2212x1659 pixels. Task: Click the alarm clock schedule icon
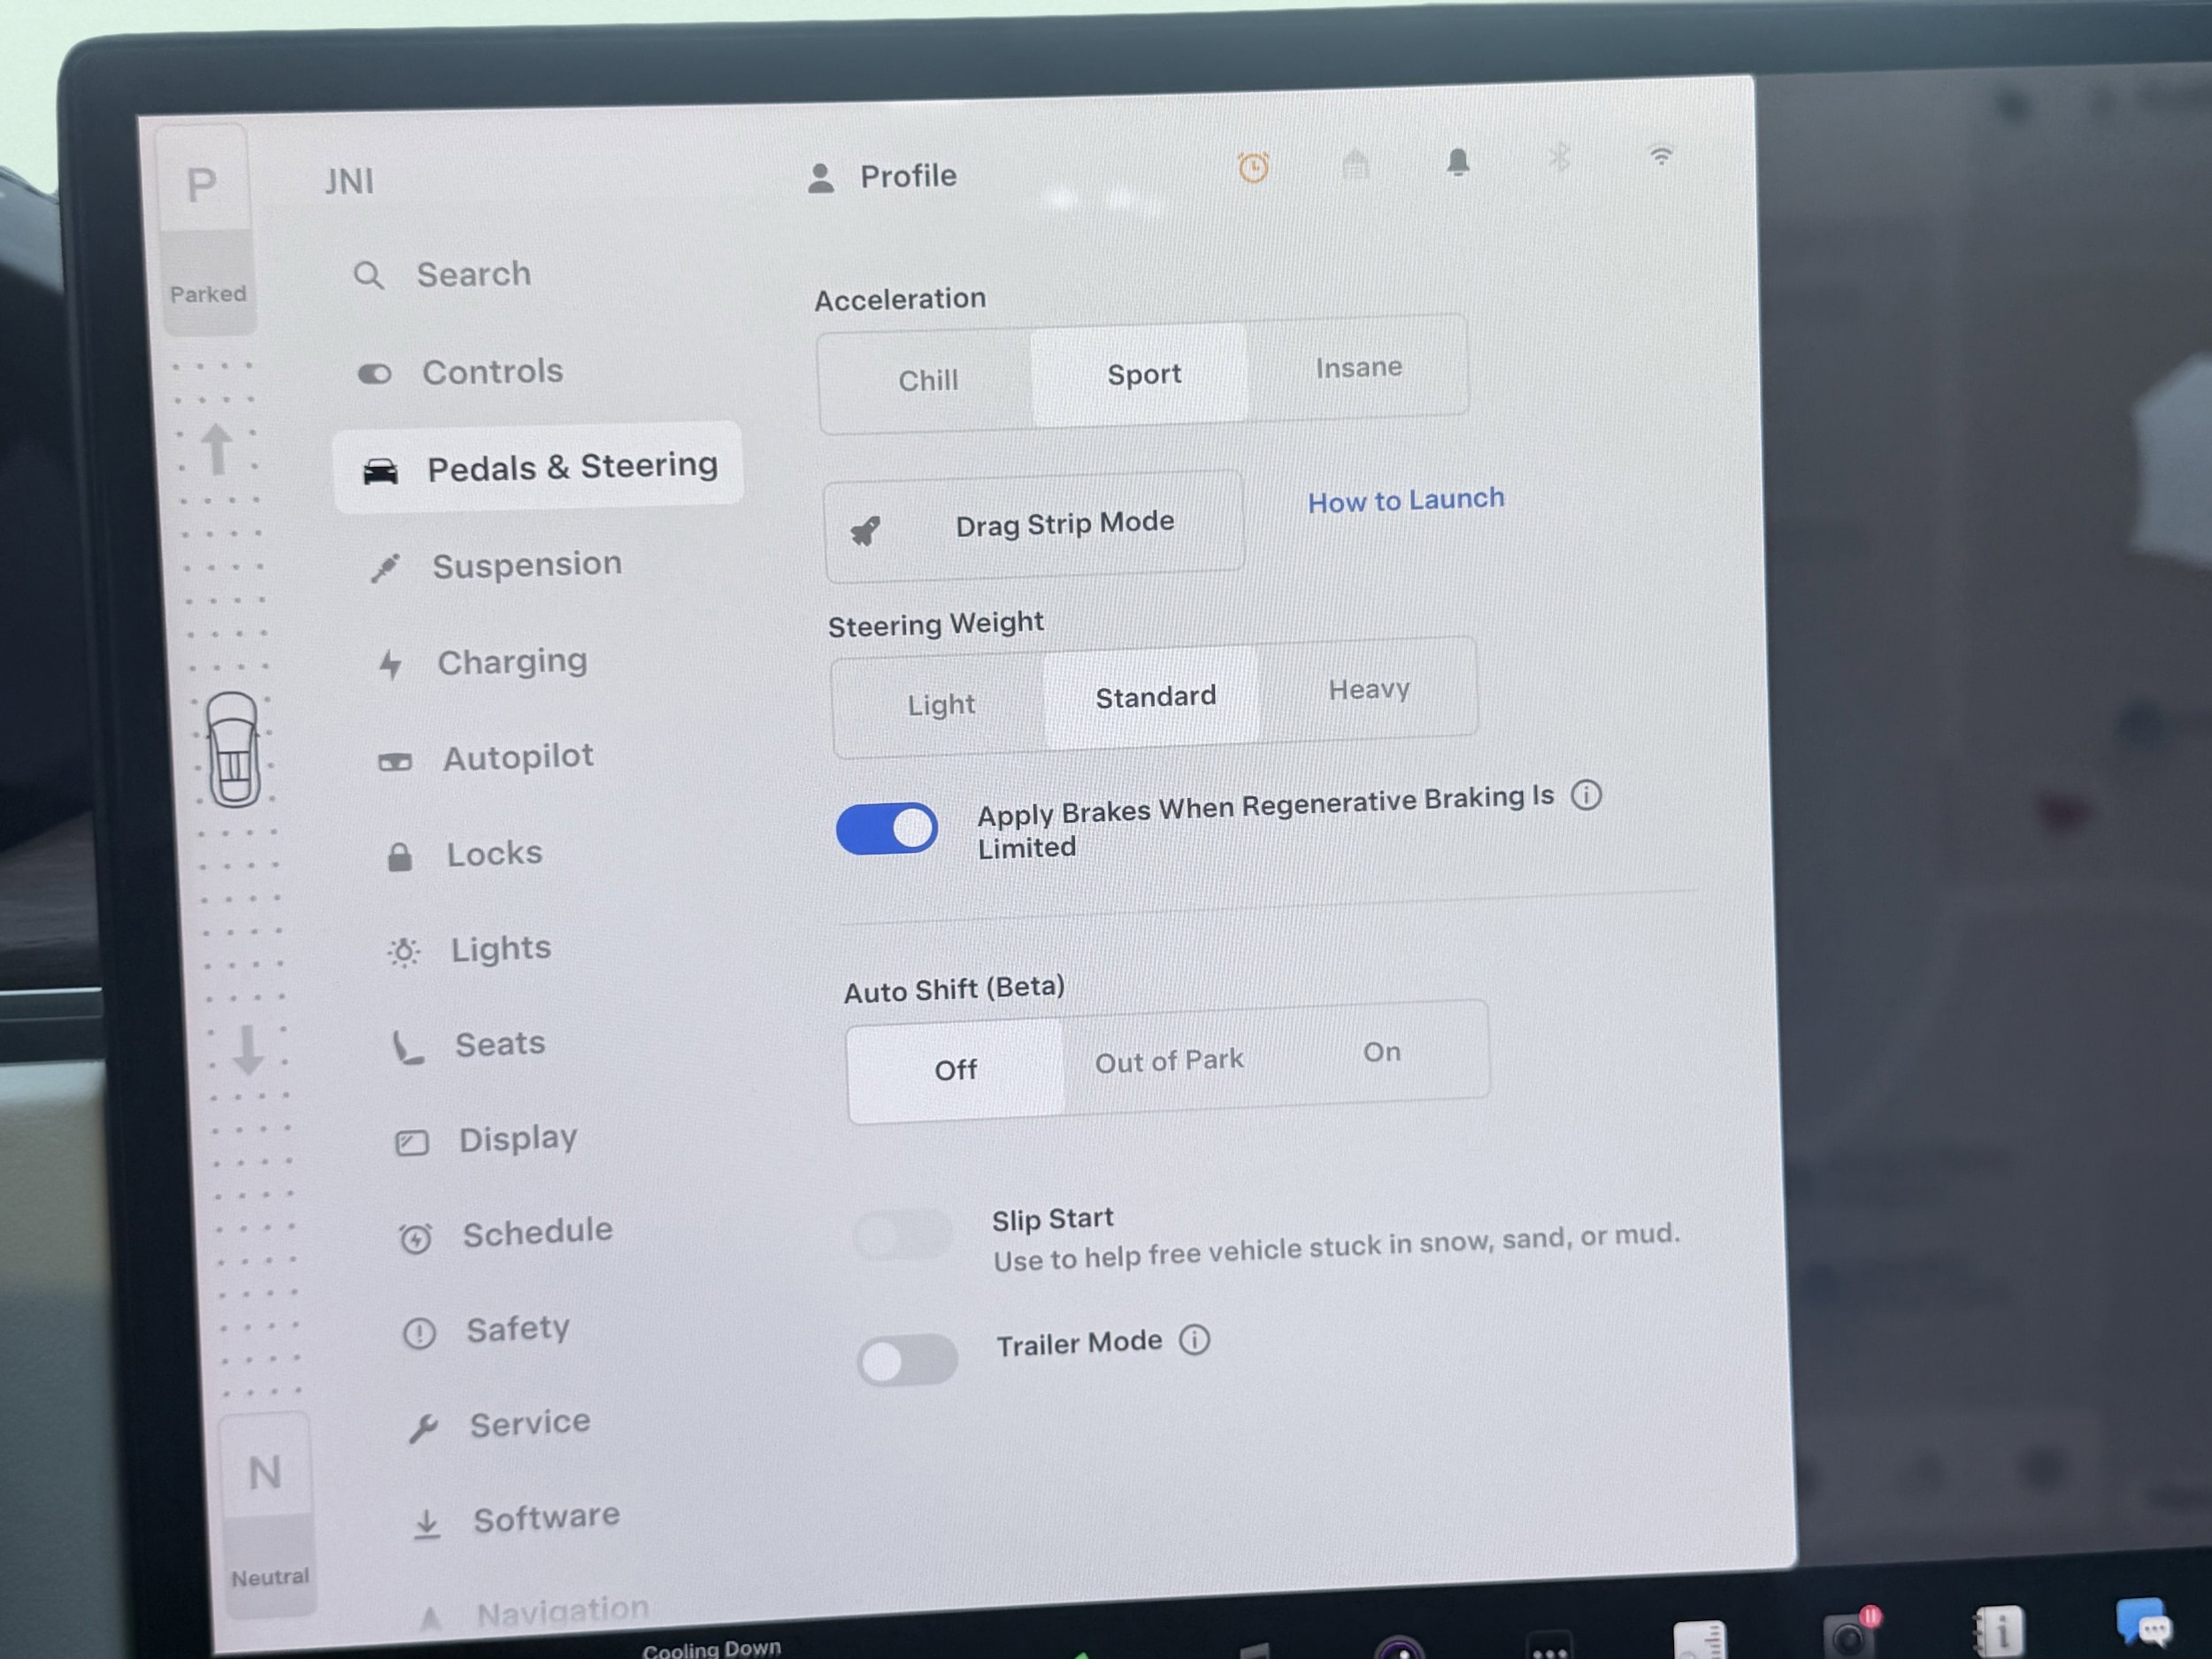tap(1253, 168)
